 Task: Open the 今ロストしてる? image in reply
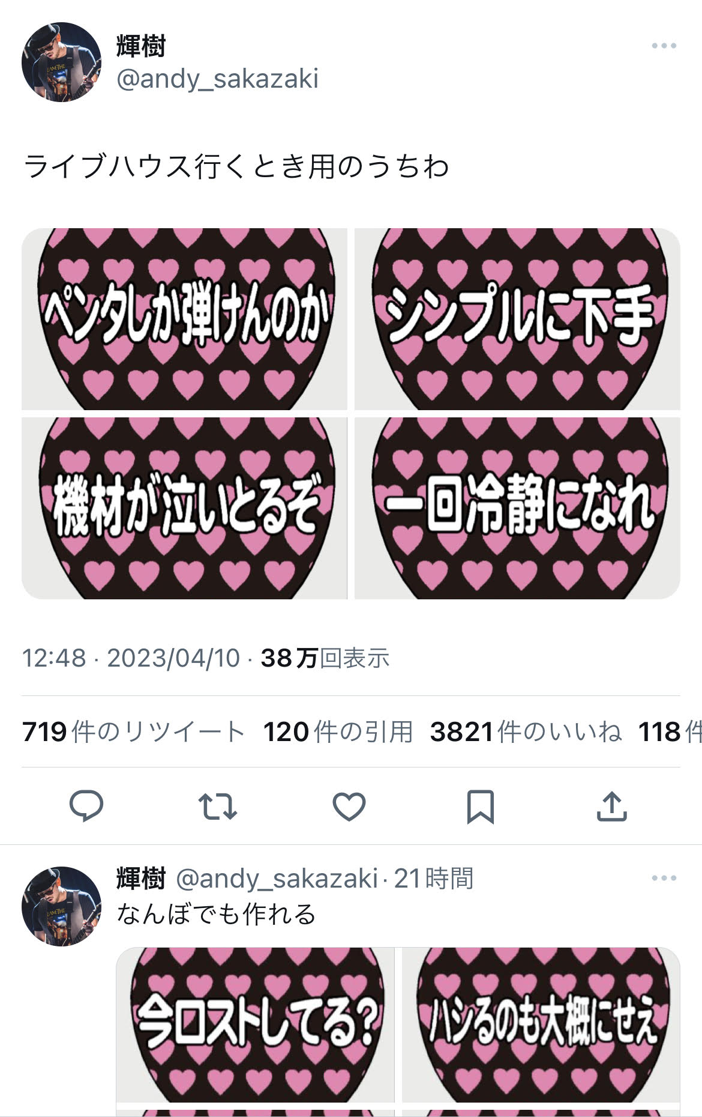255,1025
